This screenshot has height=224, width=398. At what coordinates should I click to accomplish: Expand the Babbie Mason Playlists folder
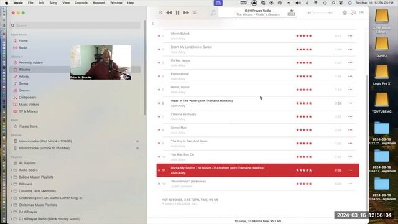[11, 177]
